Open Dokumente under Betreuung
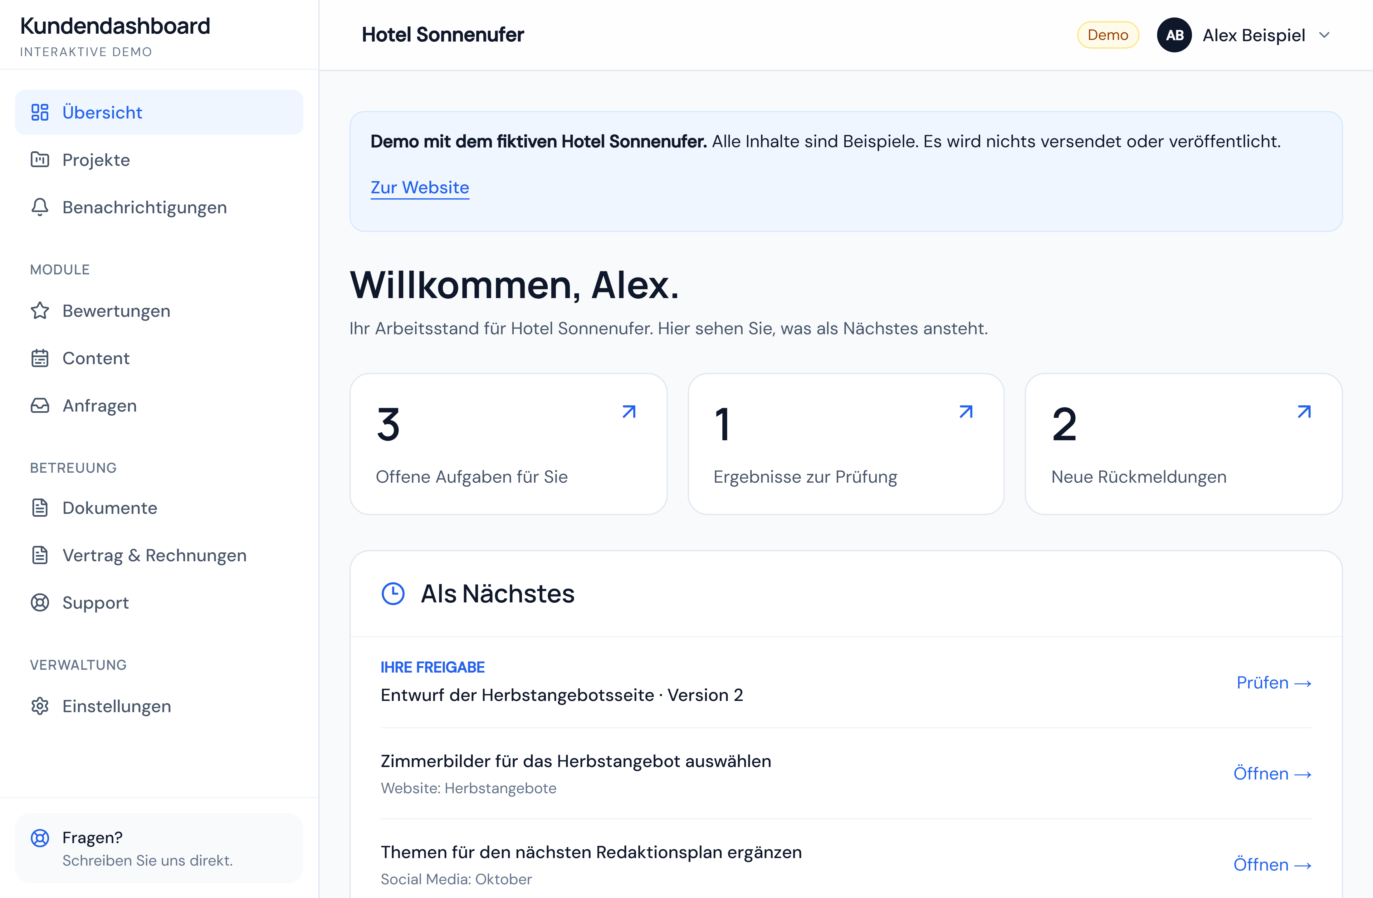The image size is (1373, 898). coord(159,508)
